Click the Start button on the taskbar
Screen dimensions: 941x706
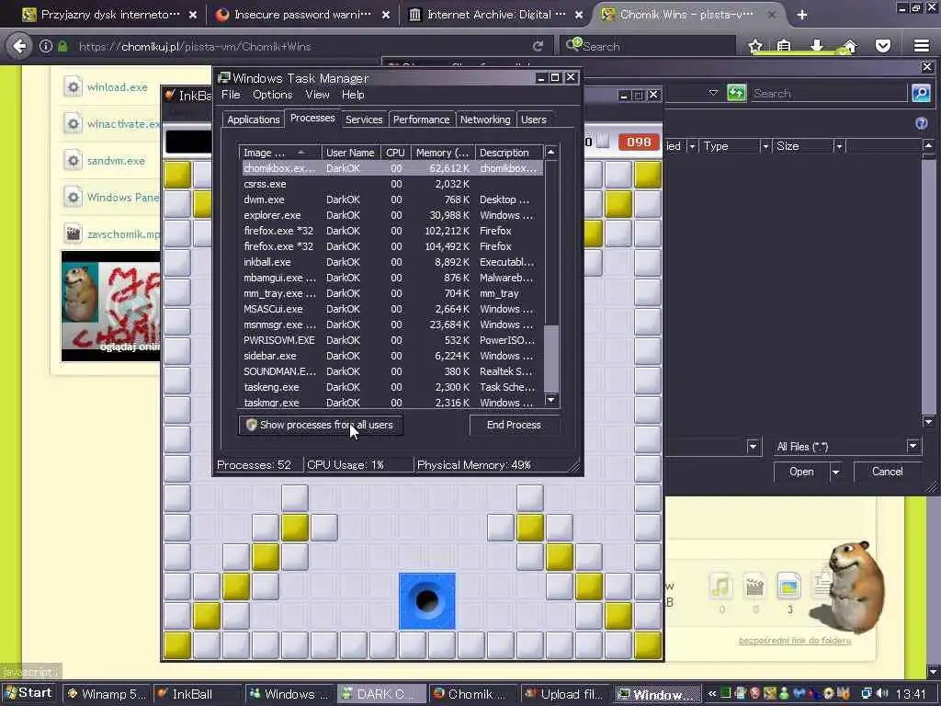click(28, 693)
